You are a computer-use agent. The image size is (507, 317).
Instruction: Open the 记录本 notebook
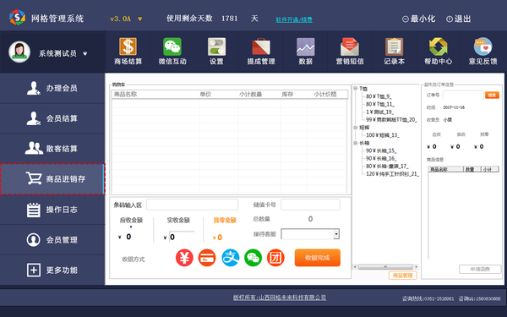(x=394, y=51)
